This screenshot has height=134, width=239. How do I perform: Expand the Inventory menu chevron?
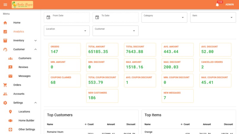click(36, 41)
